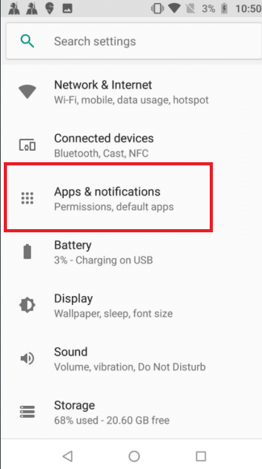Image resolution: width=262 pixels, height=469 pixels.
Task: Tap the Display brightness icon
Action: pos(27,305)
